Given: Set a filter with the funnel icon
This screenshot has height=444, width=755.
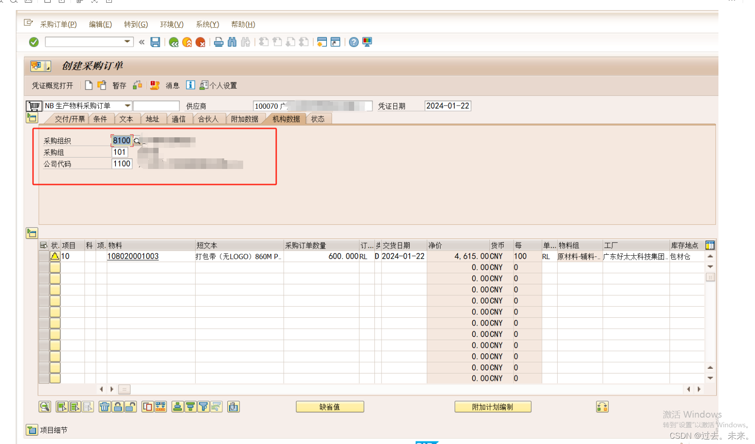Looking at the screenshot, I should pos(203,407).
